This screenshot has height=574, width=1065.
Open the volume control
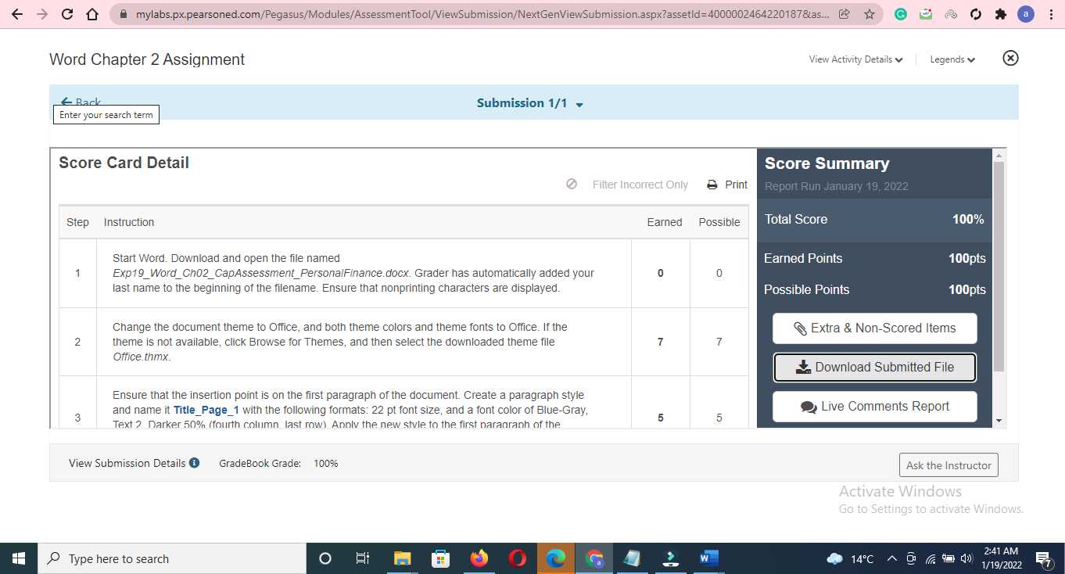(966, 558)
